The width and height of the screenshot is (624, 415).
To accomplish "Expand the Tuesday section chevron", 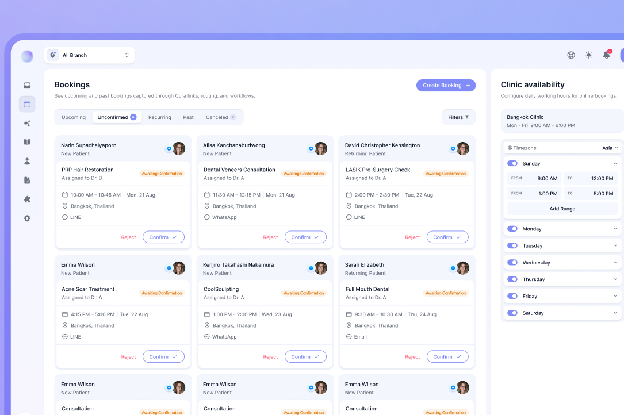I will tap(615, 245).
